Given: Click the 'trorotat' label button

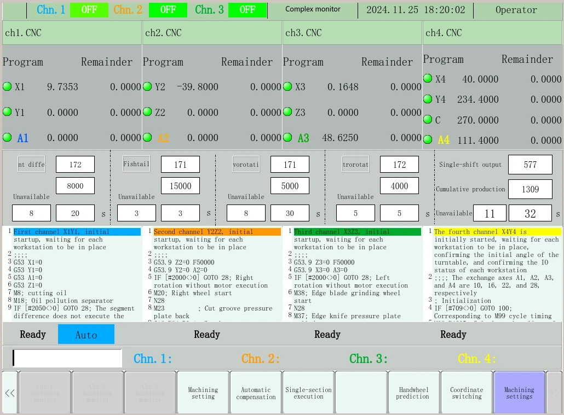Looking at the screenshot, I should 356,164.
